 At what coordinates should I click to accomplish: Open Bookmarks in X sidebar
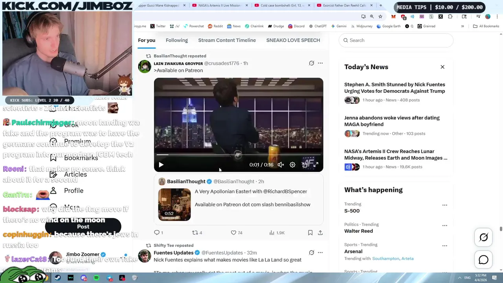(74, 158)
